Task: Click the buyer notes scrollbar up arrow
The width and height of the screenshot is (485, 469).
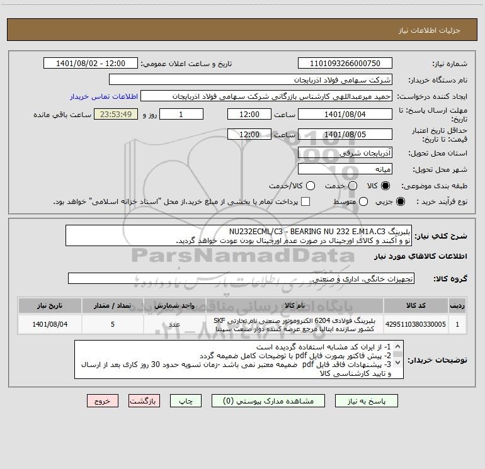Action: click(x=398, y=346)
